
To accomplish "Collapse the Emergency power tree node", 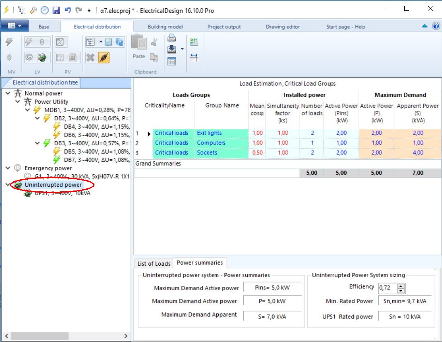I will (8, 168).
